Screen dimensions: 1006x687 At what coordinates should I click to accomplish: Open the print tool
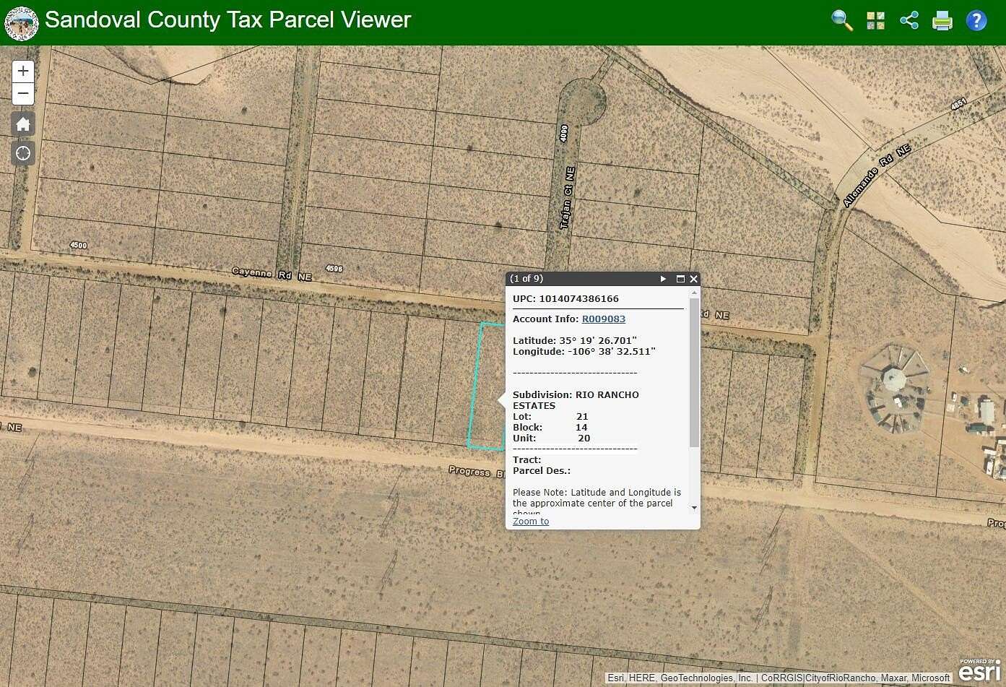(942, 20)
